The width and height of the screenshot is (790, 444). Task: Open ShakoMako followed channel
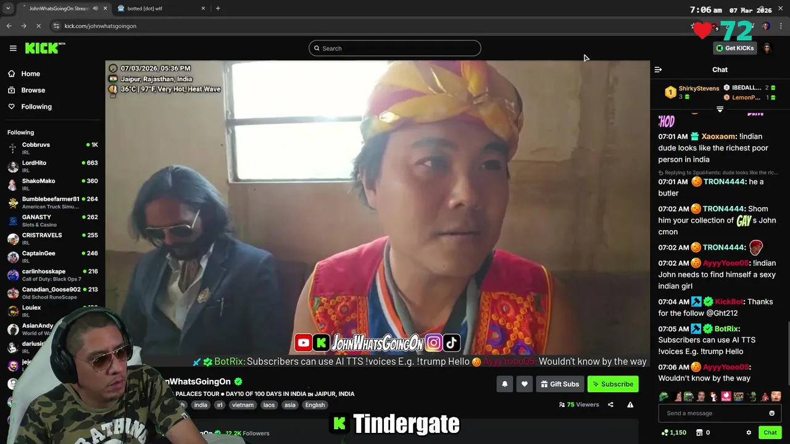point(52,184)
